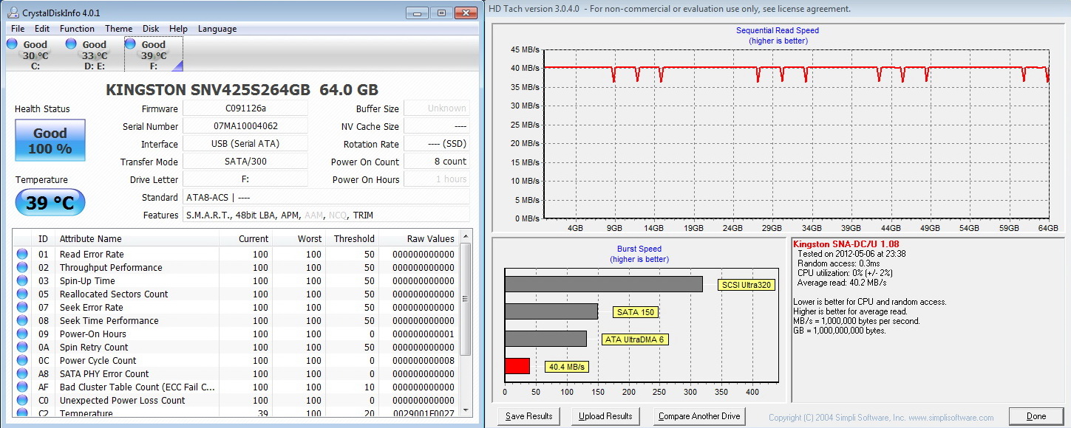Viewport: 1071px width, 428px height.
Task: Click the Worst column header
Action: 299,238
